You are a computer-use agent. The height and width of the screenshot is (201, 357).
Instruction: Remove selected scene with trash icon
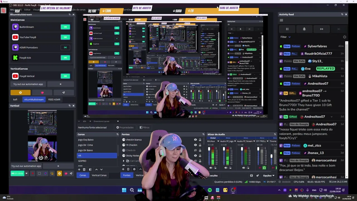[84, 169]
